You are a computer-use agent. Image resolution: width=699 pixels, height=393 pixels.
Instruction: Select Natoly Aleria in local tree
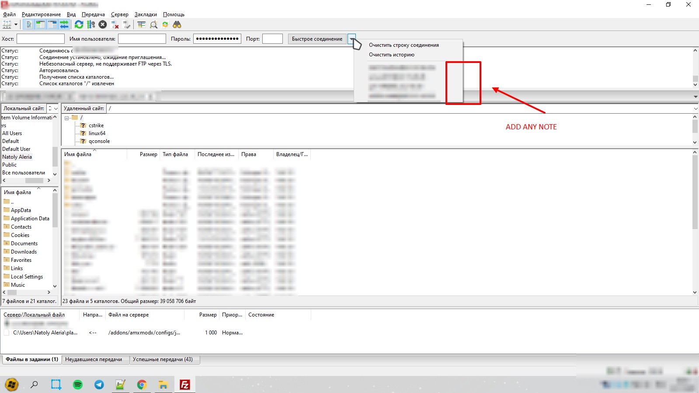click(x=17, y=157)
